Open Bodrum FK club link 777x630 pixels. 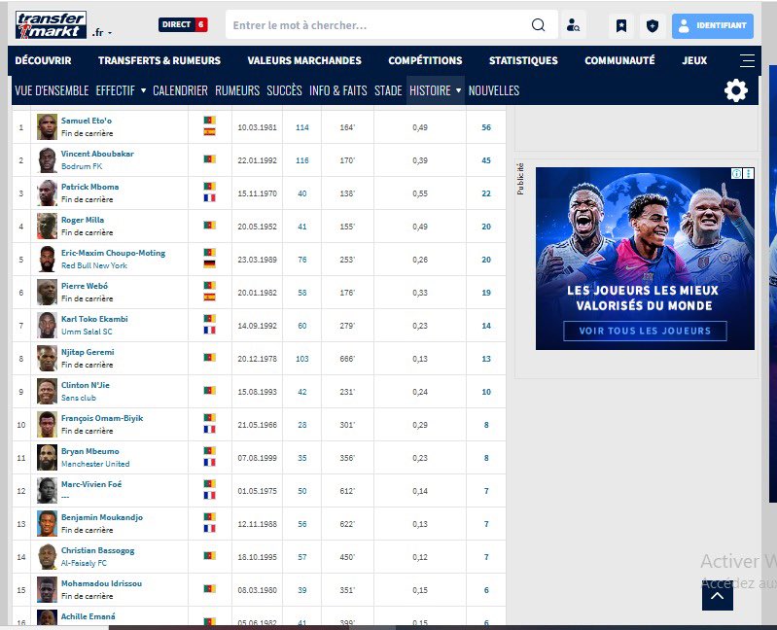pyautogui.click(x=82, y=166)
